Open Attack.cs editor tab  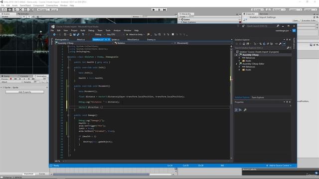coord(81,40)
